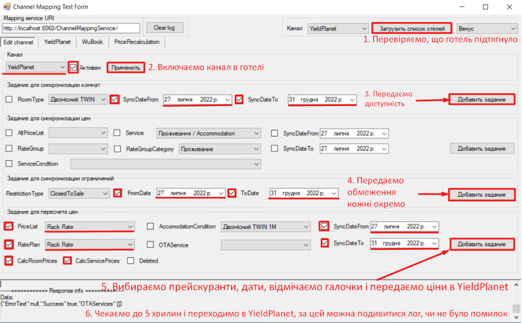This screenshot has height=323, width=522.
Task: Toggle the Активен checkbox
Action: (73, 67)
